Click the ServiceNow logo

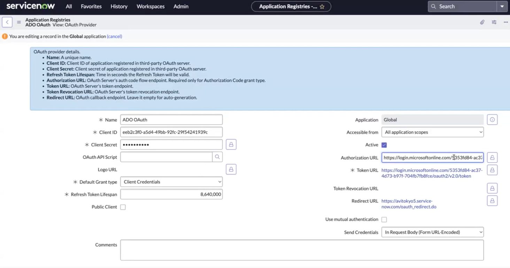31,6
